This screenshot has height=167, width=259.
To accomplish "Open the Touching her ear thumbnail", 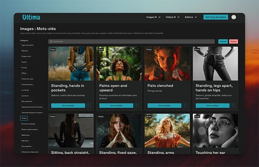I will (x=215, y=130).
